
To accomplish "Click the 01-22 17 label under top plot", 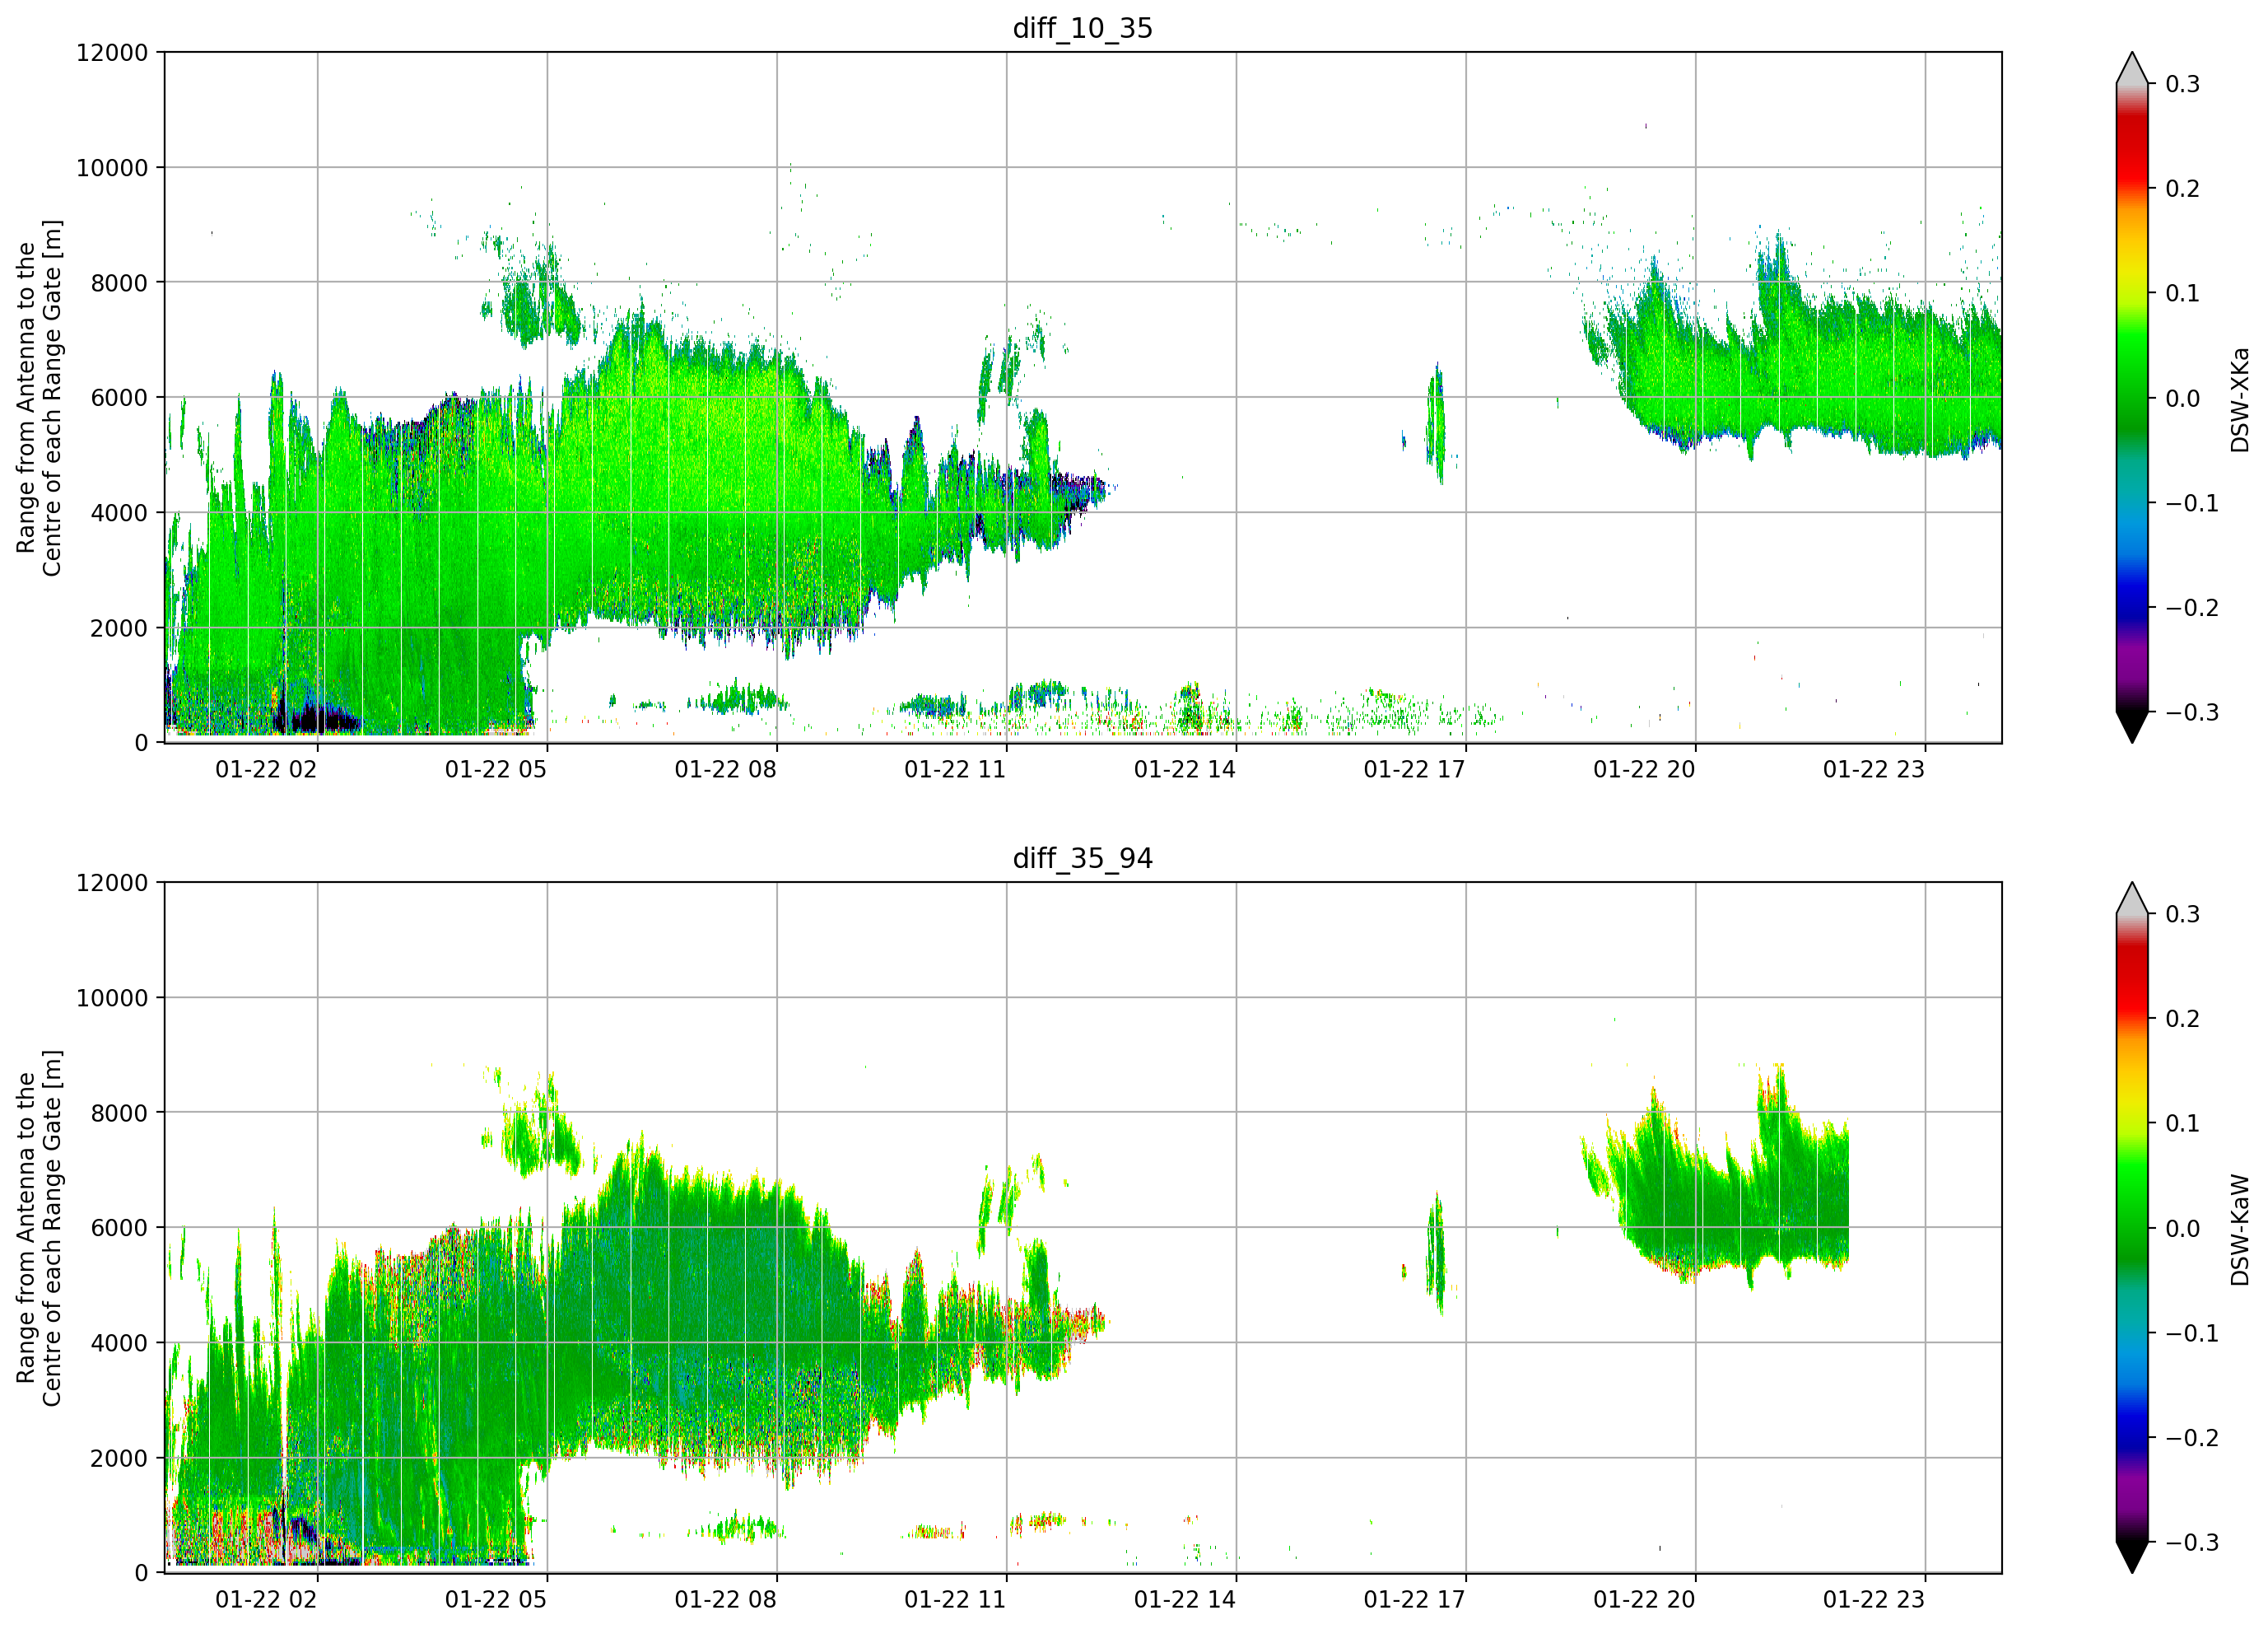I will coord(1414,769).
